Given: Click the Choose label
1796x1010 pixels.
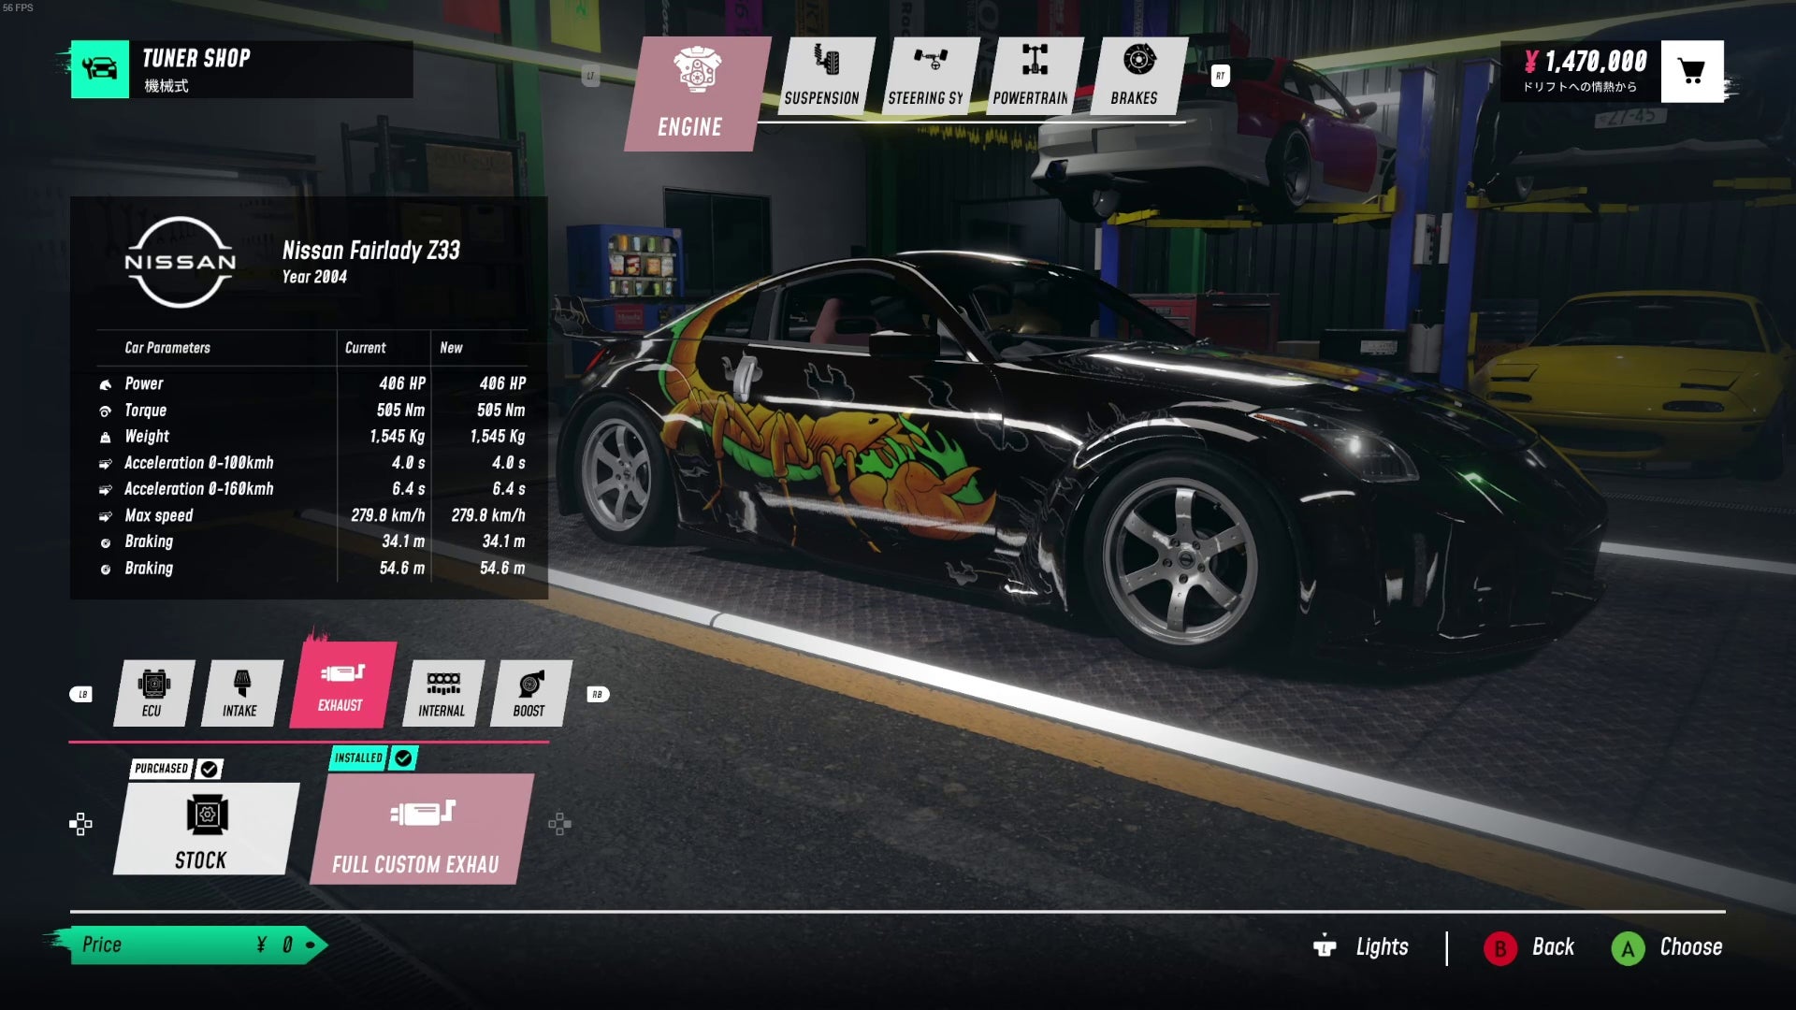Looking at the screenshot, I should tap(1691, 946).
